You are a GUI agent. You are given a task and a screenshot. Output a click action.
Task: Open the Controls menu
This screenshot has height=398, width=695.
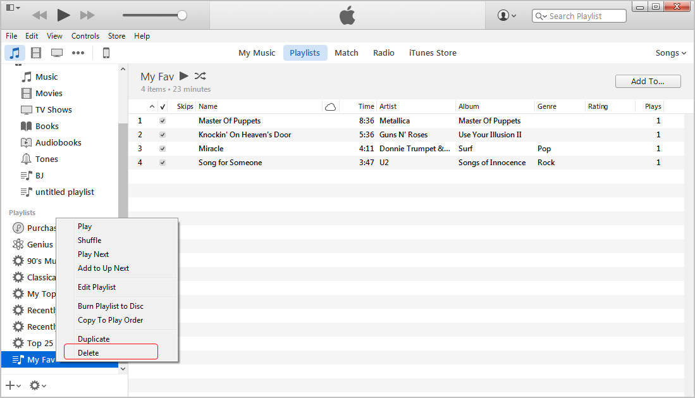pyautogui.click(x=85, y=36)
